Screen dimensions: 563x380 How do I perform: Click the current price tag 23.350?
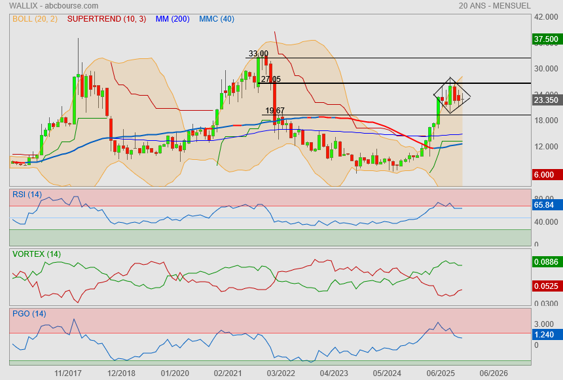pos(545,100)
